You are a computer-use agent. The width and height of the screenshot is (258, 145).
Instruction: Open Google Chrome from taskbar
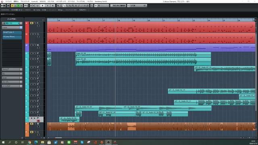coord(29,142)
